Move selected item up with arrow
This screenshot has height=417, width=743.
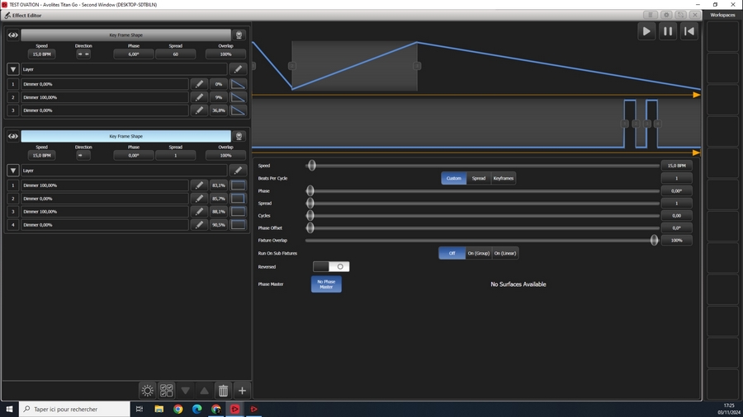tap(204, 391)
